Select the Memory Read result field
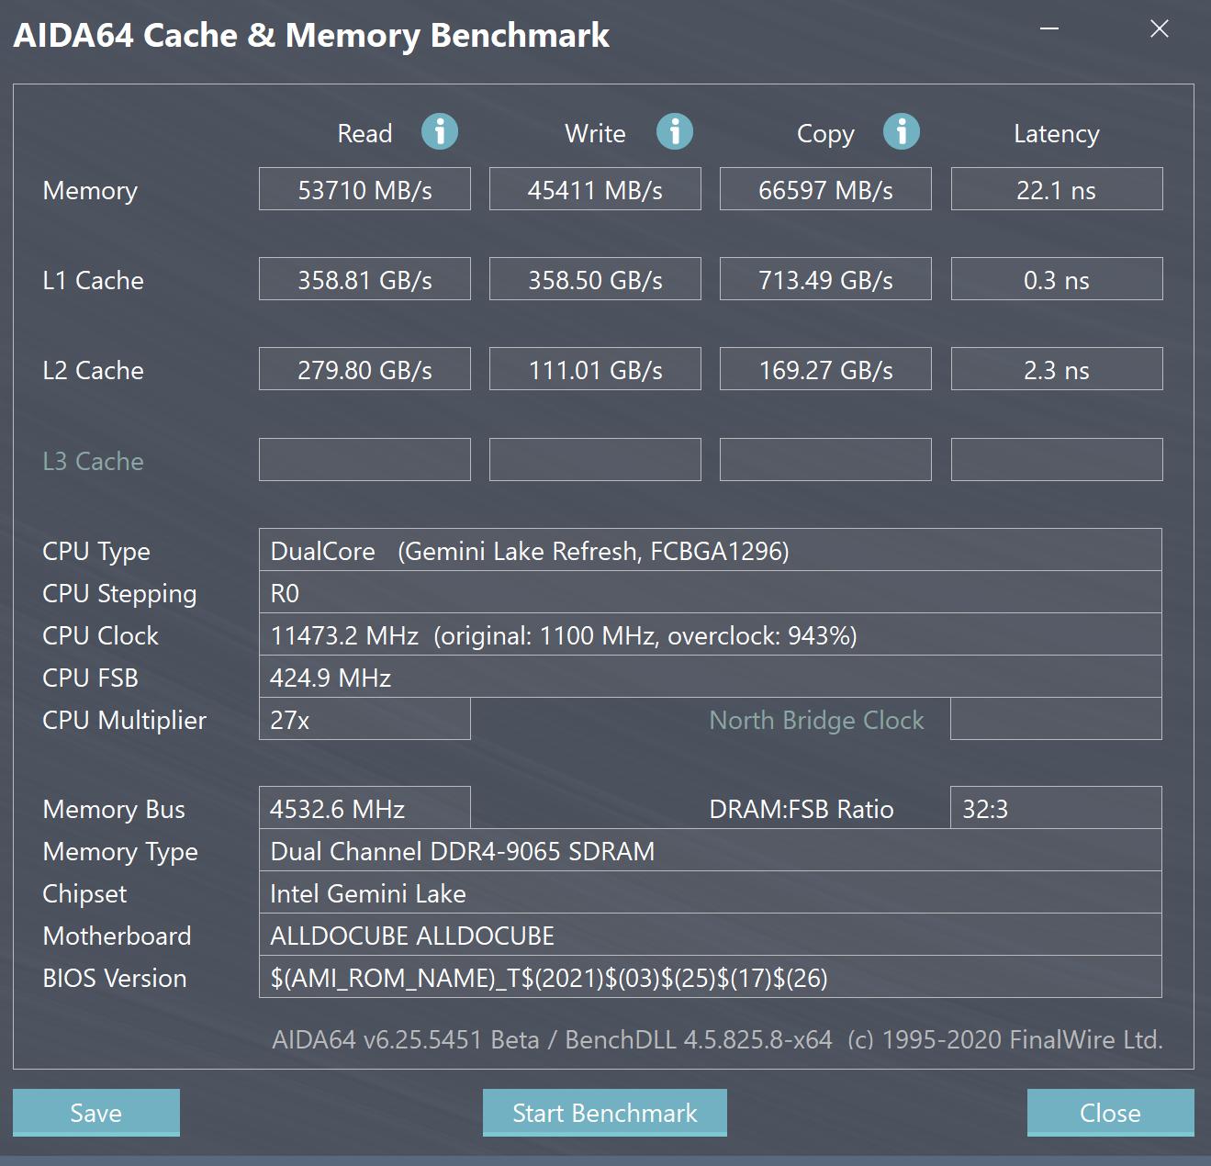This screenshot has width=1211, height=1166. coord(364,189)
